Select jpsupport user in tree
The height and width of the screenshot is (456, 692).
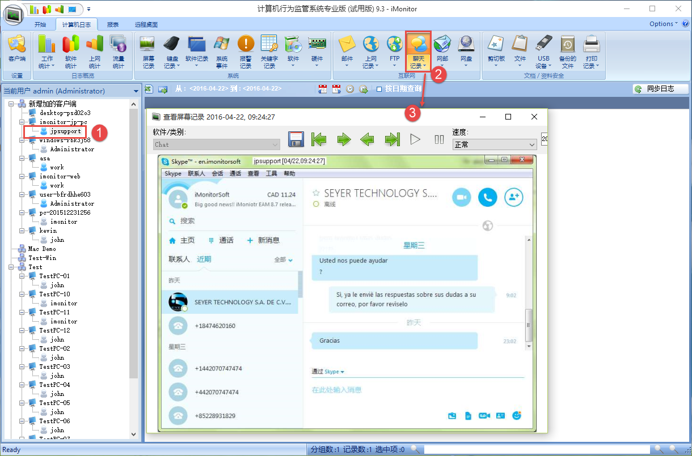coord(65,131)
